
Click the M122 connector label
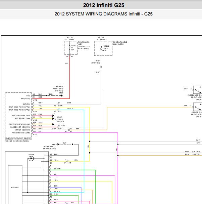35,120
